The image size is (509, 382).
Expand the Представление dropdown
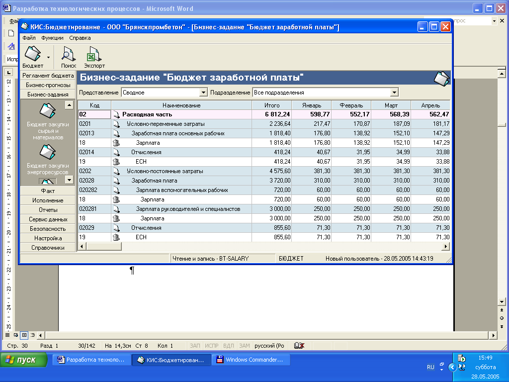203,93
